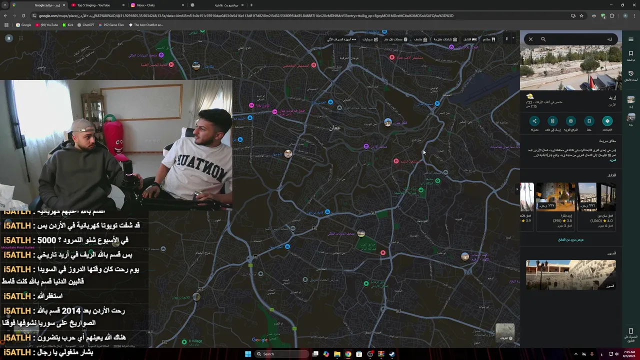Open the Saved places sidebar button
Screen dimensions: 640x360
(x=630, y=55)
